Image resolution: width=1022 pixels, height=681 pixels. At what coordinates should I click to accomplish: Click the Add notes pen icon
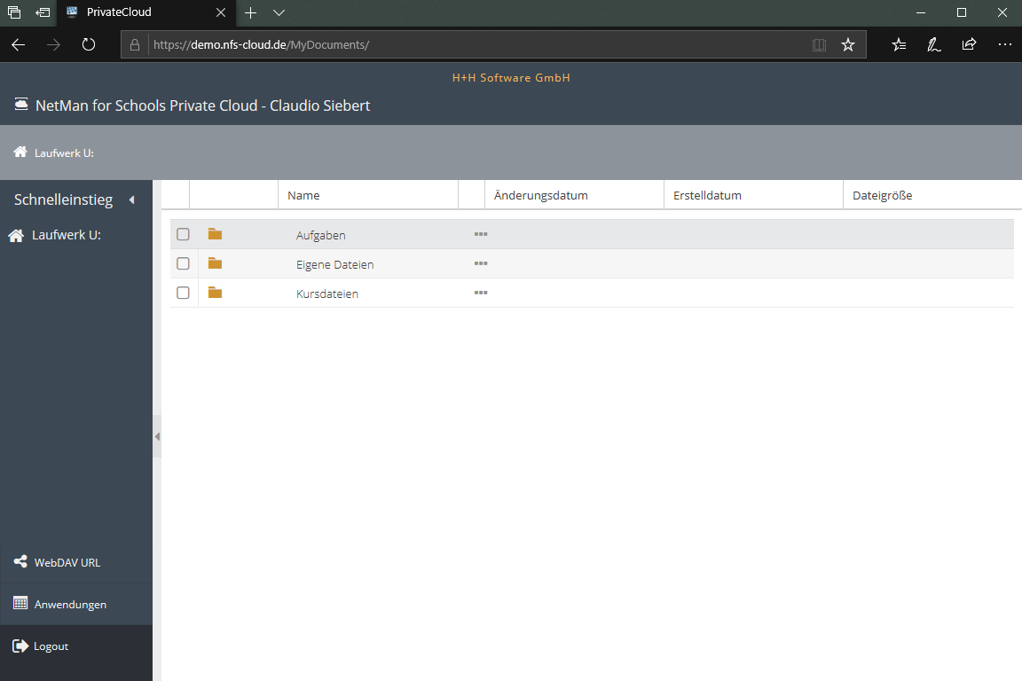[934, 44]
